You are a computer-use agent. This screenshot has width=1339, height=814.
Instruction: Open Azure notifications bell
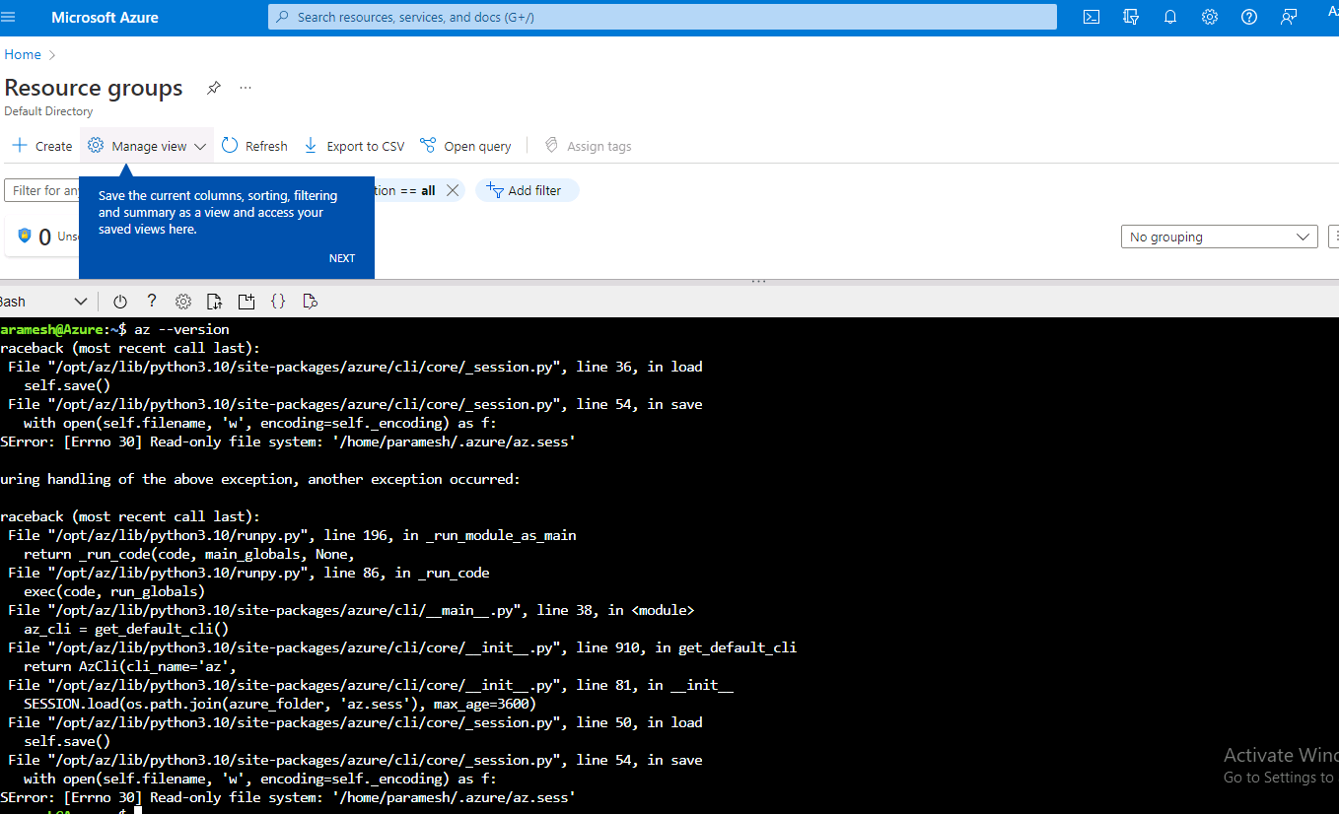click(x=1170, y=17)
